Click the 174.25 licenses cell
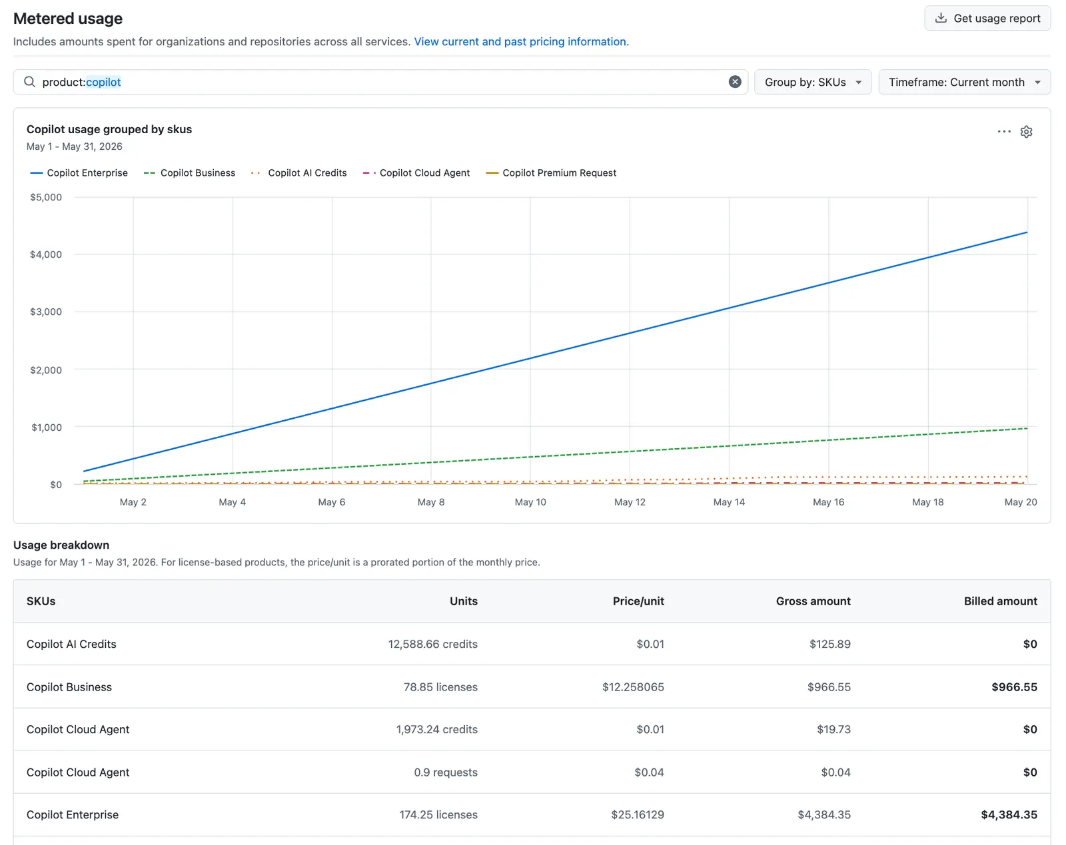This screenshot has width=1066, height=845. 438,814
